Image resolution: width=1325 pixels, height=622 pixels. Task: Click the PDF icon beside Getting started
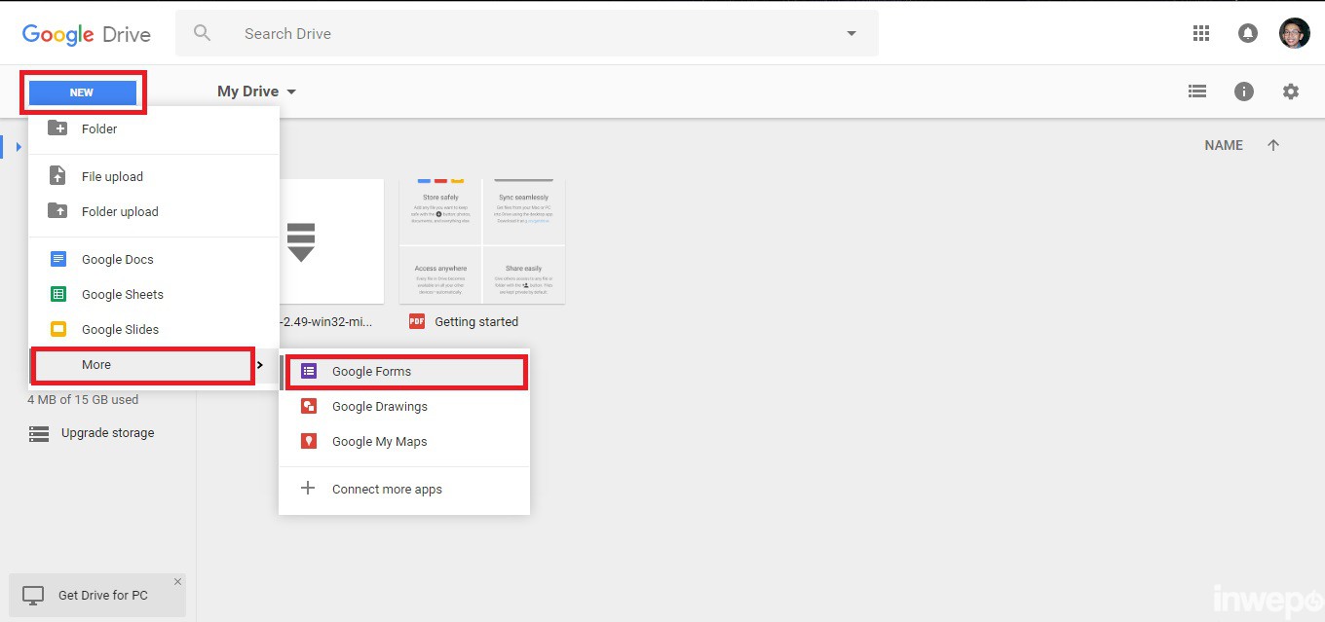pos(417,321)
